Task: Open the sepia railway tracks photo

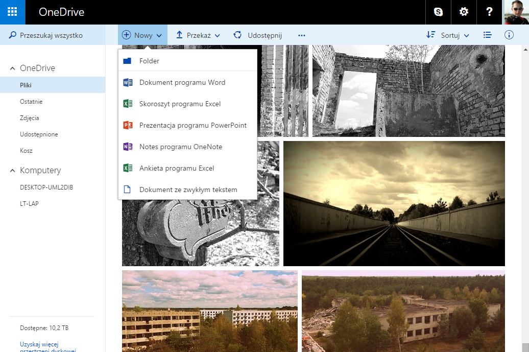Action: [x=394, y=203]
